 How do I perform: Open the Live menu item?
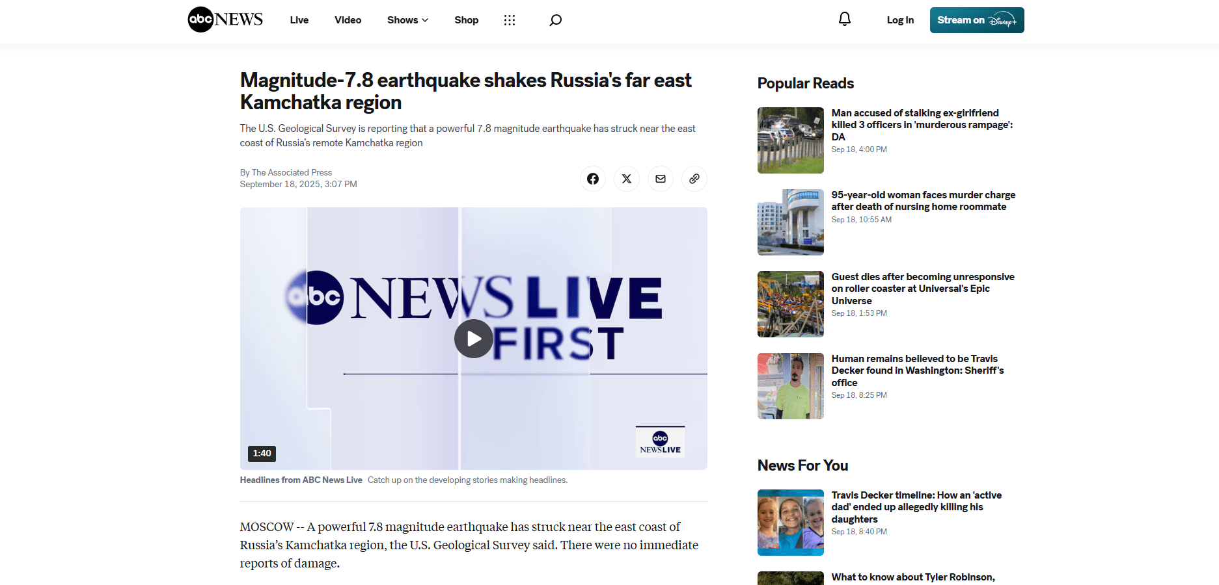[x=299, y=20]
